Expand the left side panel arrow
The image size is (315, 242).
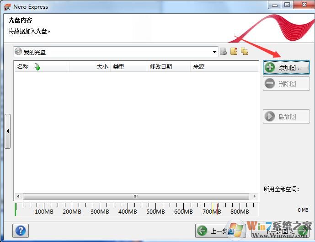pyautogui.click(x=7, y=131)
